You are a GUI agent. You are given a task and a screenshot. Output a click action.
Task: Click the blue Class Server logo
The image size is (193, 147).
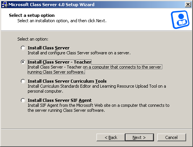coord(180,20)
